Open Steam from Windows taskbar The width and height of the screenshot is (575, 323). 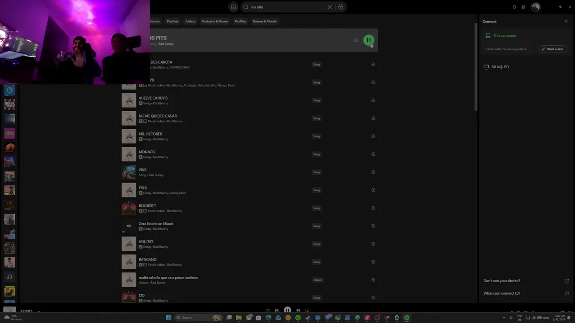point(308,318)
